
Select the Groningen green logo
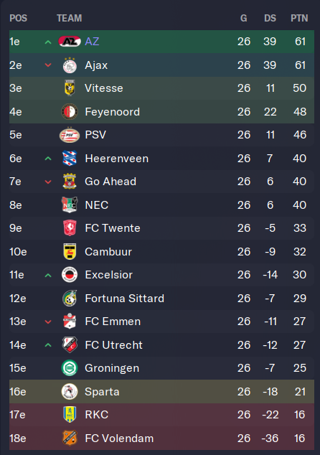click(x=70, y=368)
